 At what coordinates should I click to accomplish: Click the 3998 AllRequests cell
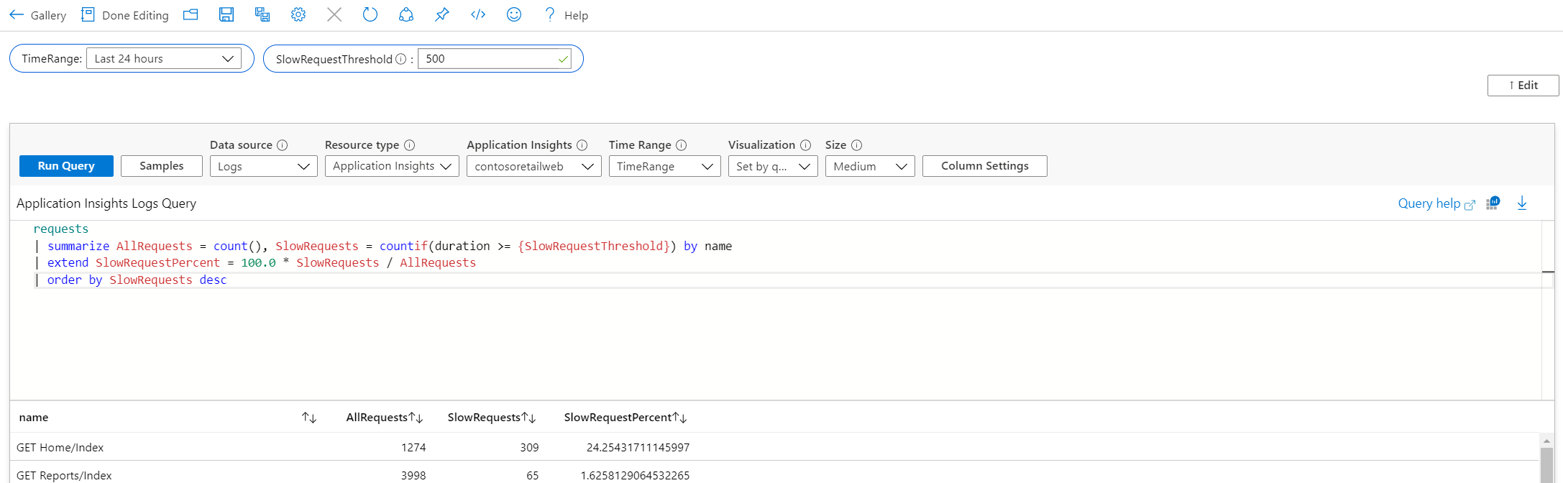tap(413, 476)
